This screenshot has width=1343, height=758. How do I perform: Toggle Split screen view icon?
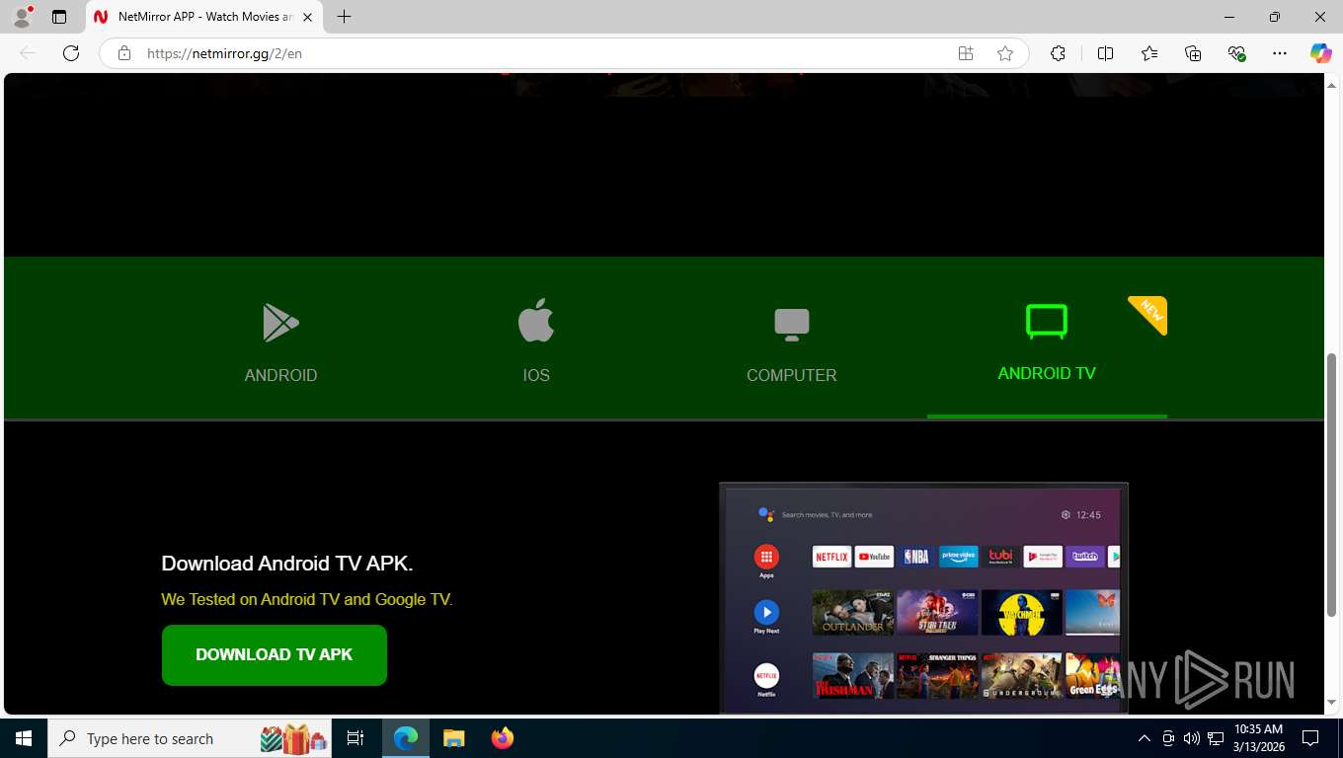[x=1105, y=53]
